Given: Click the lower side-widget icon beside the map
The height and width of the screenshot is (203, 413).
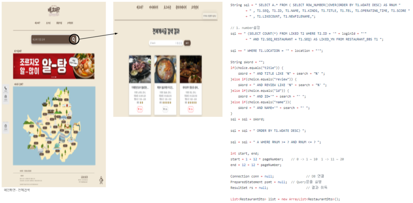Looking at the screenshot, I should (x=5, y=126).
